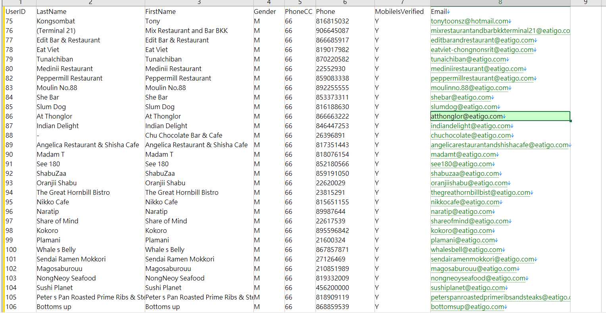606x313 pixels.
Task: Select phone number 26396891
Action: [x=345, y=135]
